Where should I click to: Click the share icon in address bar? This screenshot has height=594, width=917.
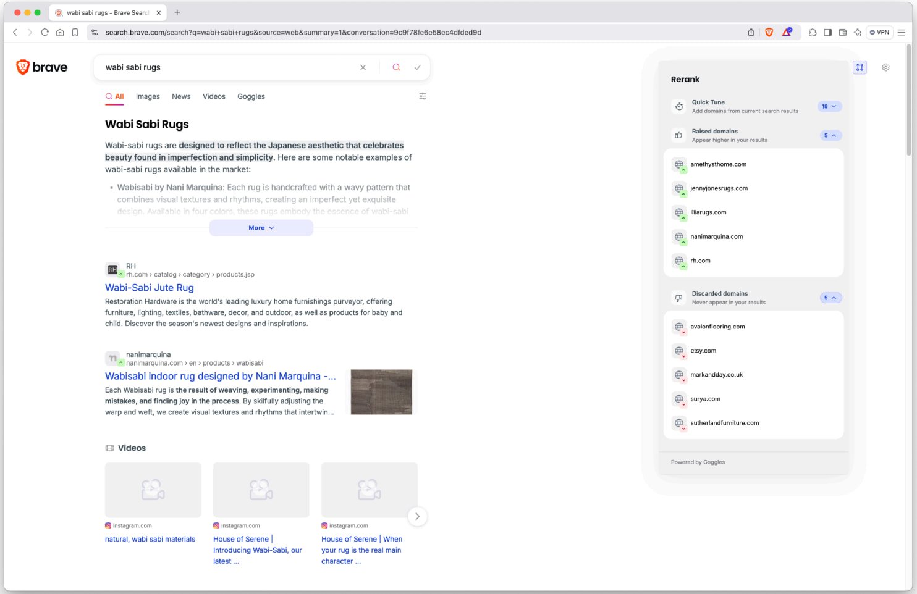(x=751, y=32)
